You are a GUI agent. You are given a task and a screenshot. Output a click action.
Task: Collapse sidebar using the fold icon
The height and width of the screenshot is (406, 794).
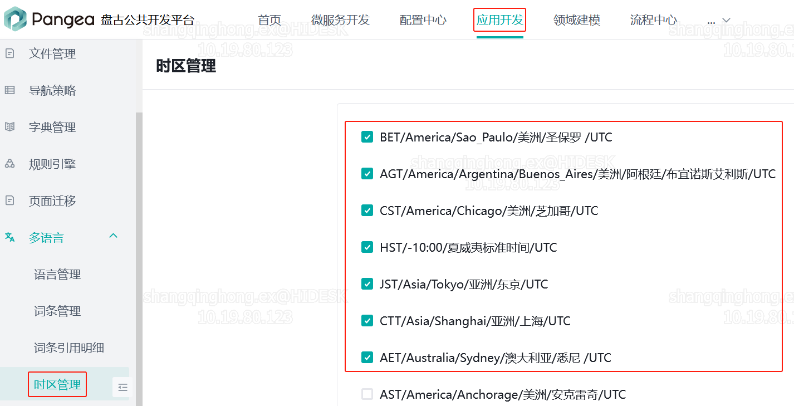[123, 387]
